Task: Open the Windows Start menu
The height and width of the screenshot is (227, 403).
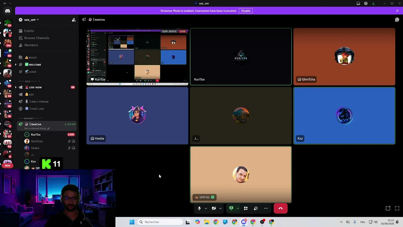Action: click(132, 222)
